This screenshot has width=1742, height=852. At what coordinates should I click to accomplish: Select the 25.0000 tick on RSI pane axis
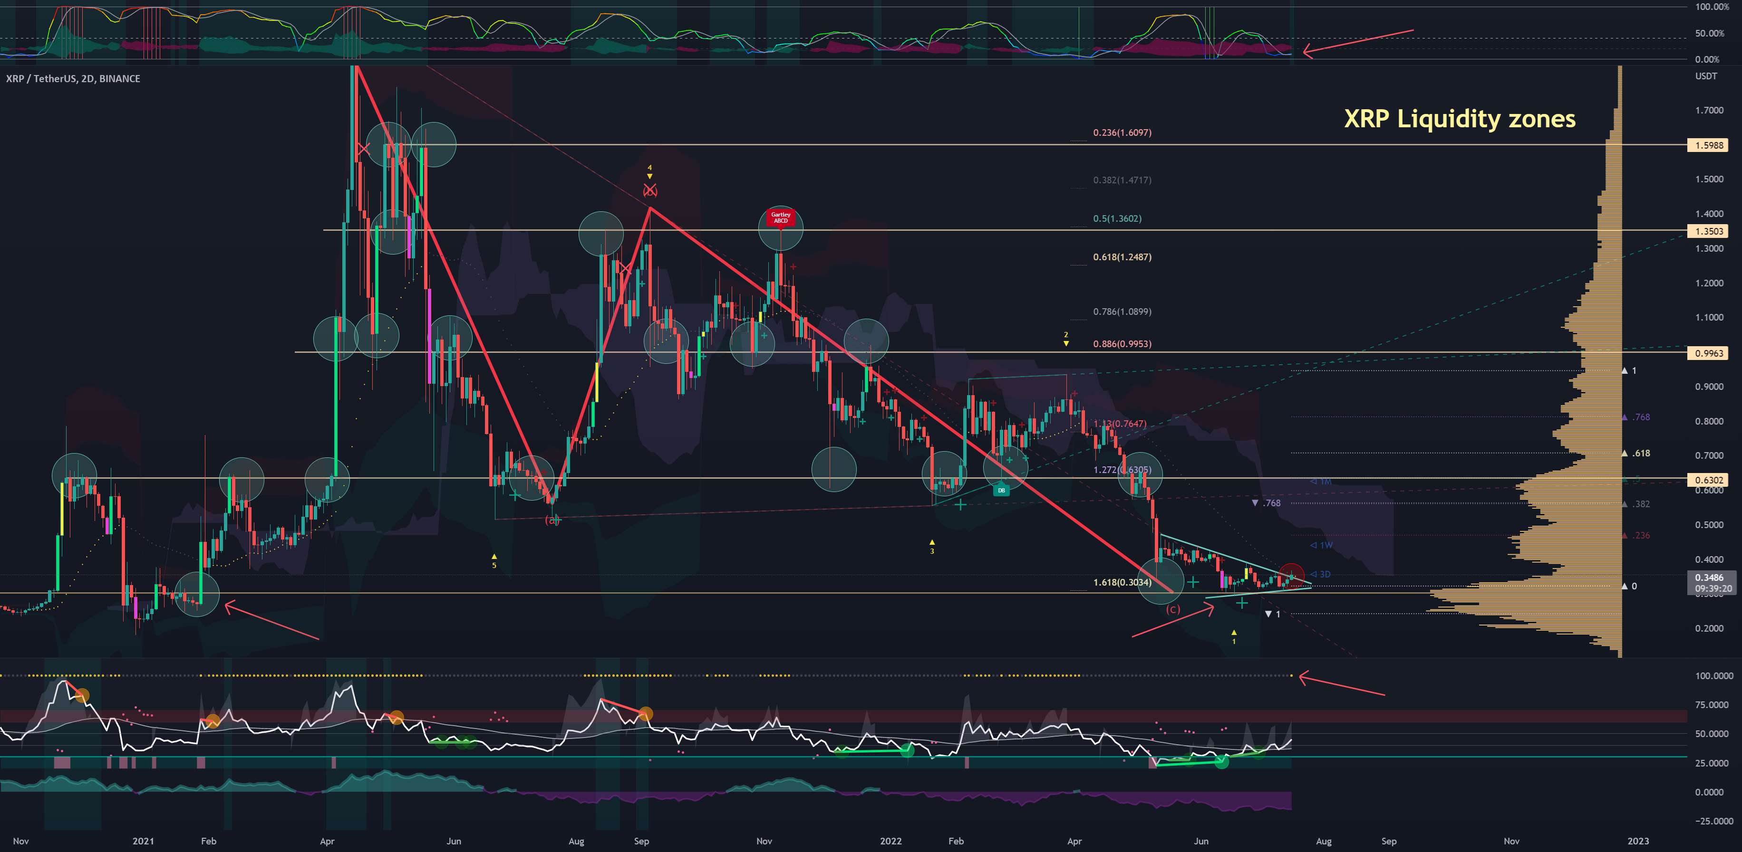pos(1712,763)
